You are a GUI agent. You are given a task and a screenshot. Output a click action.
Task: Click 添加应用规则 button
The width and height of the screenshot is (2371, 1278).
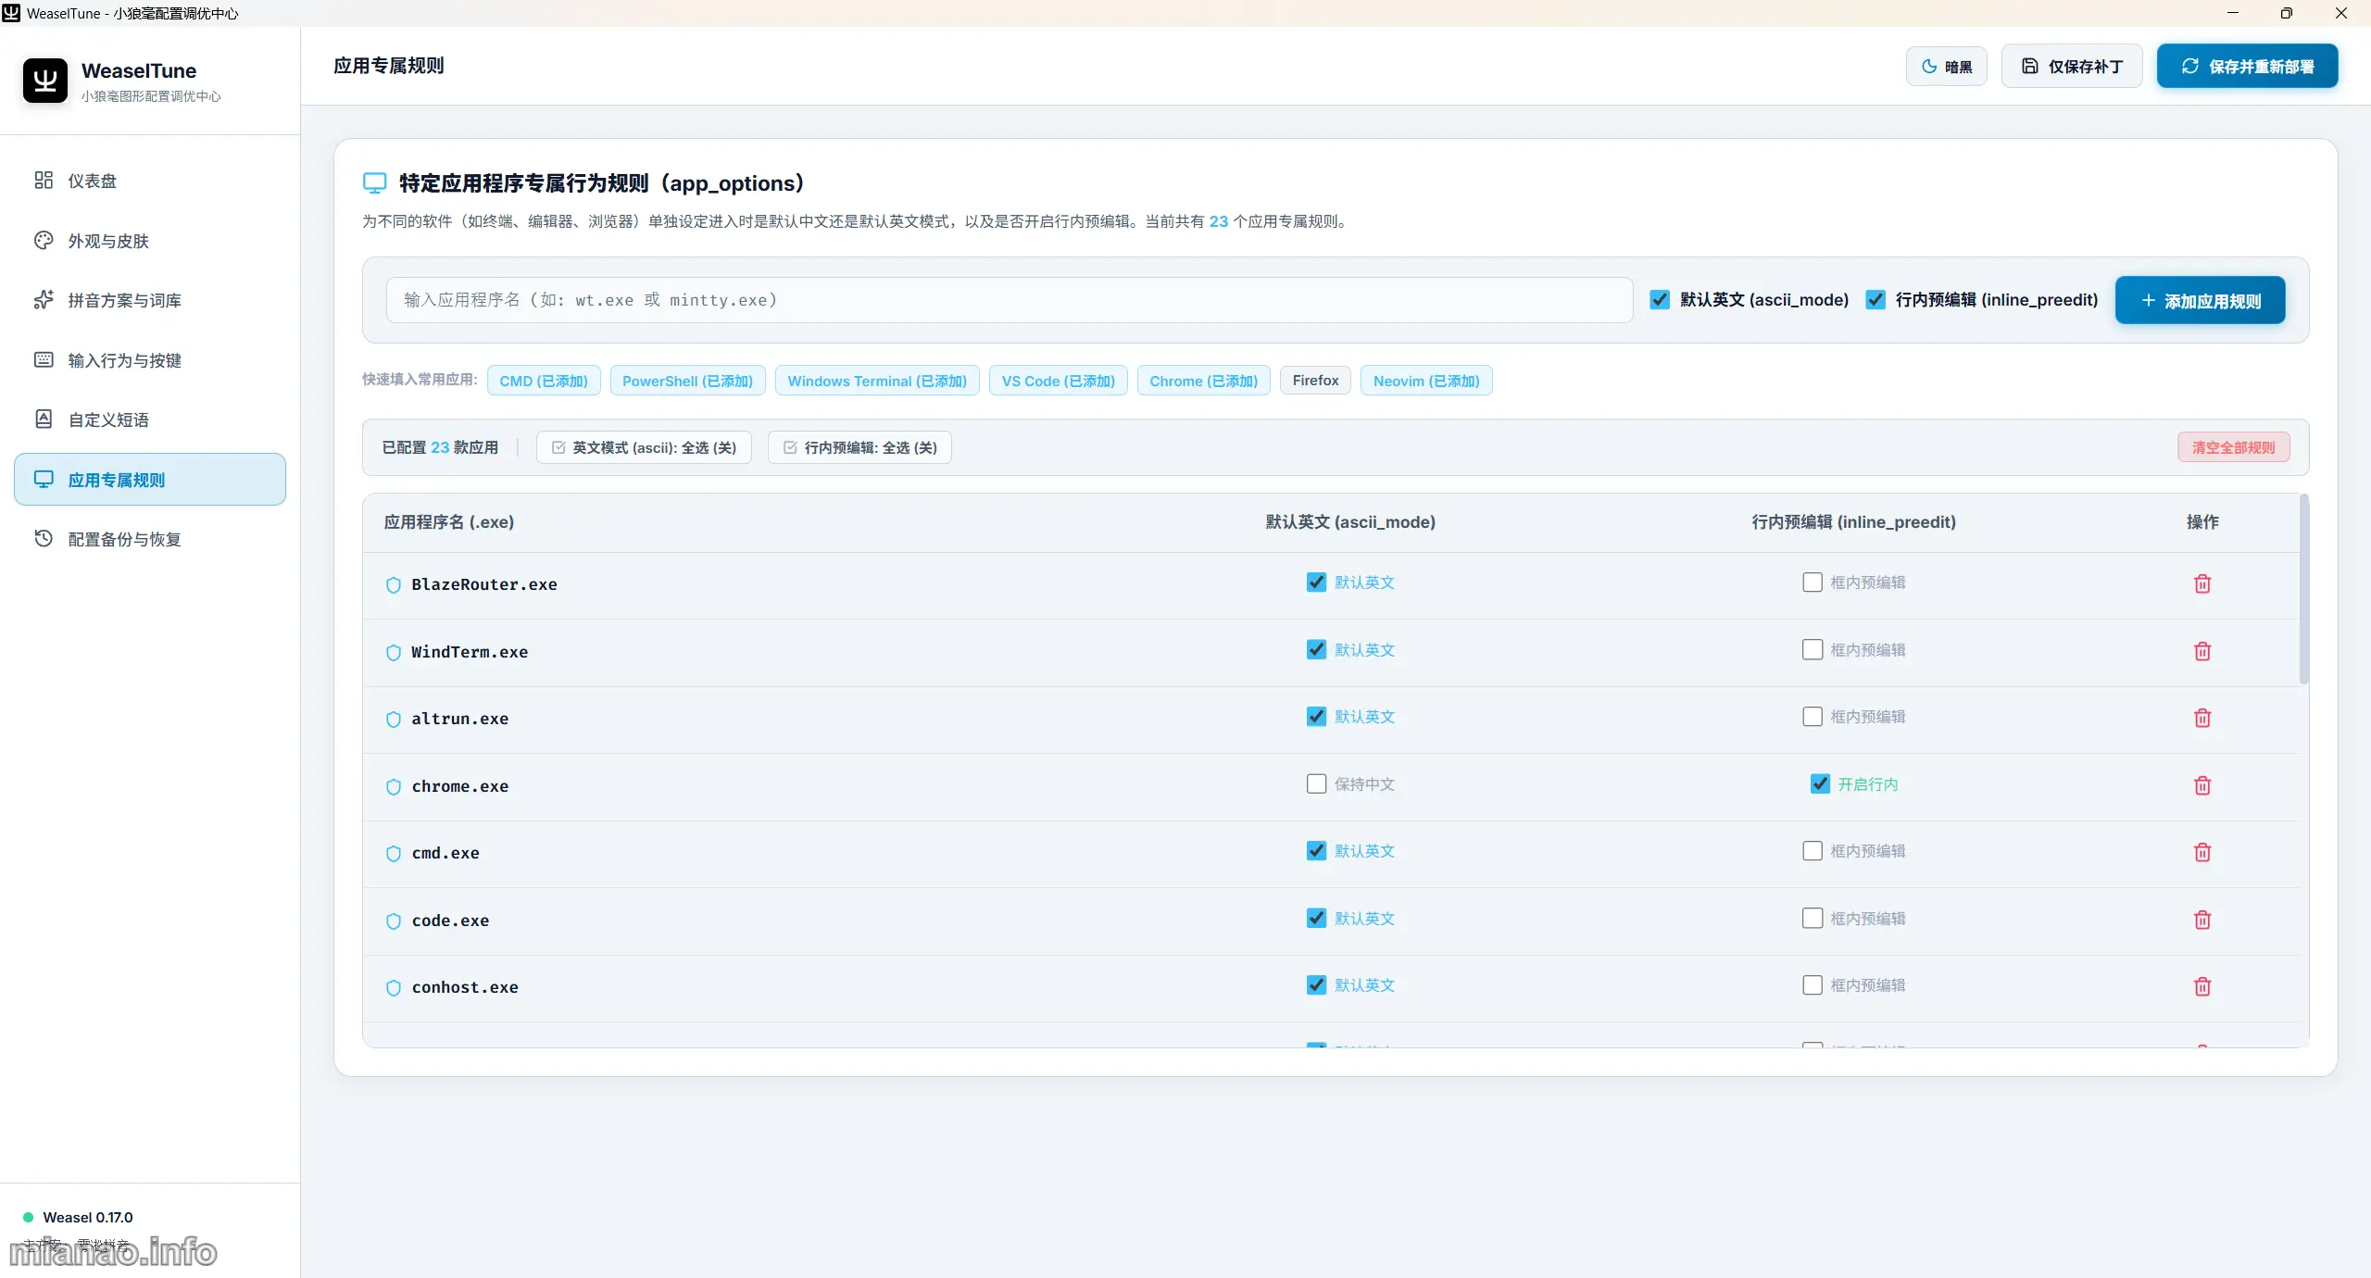[x=2200, y=300]
